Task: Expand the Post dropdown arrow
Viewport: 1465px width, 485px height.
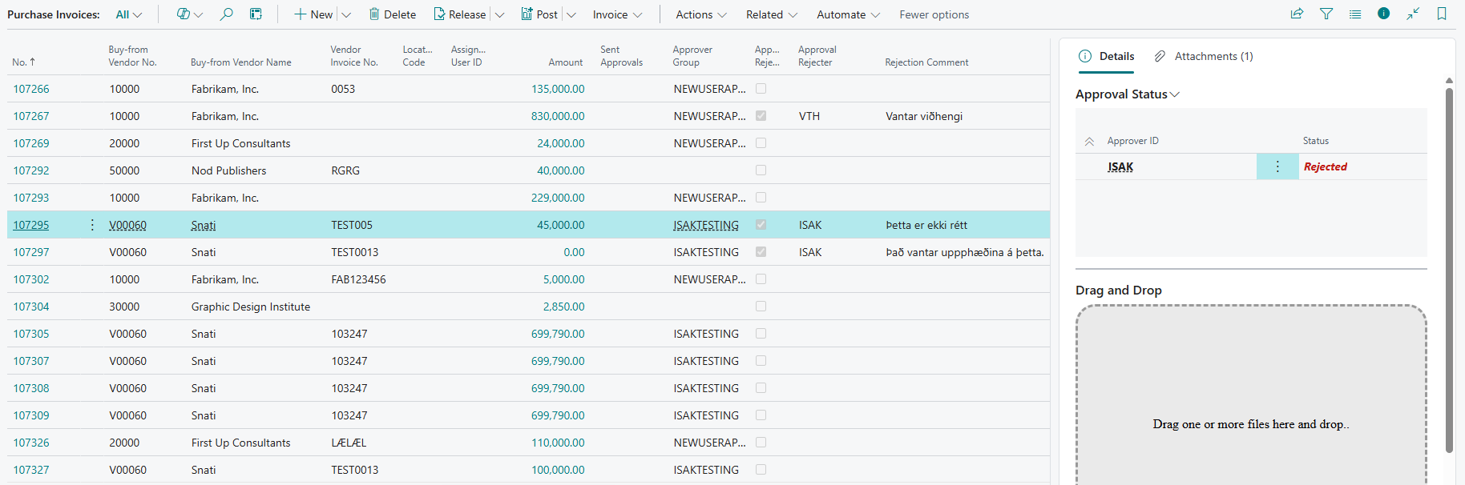Action: click(571, 14)
